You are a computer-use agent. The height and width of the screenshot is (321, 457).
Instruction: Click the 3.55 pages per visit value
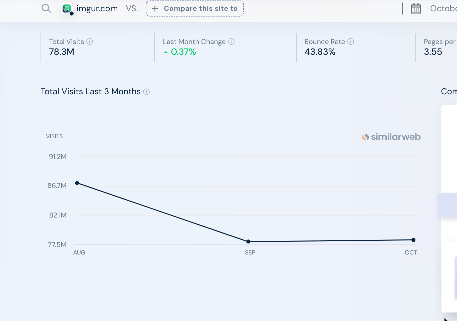click(433, 52)
